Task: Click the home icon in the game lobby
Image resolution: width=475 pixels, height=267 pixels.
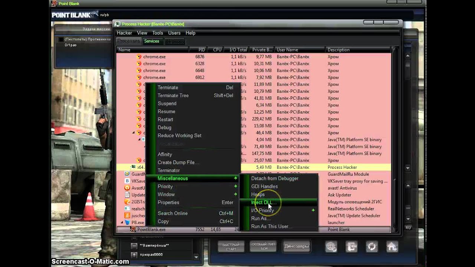Action: (392, 246)
